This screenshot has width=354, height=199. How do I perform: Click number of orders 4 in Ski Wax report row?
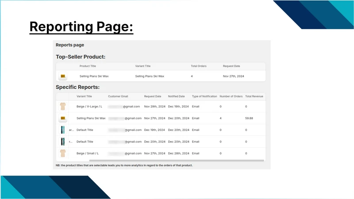pyautogui.click(x=220, y=118)
